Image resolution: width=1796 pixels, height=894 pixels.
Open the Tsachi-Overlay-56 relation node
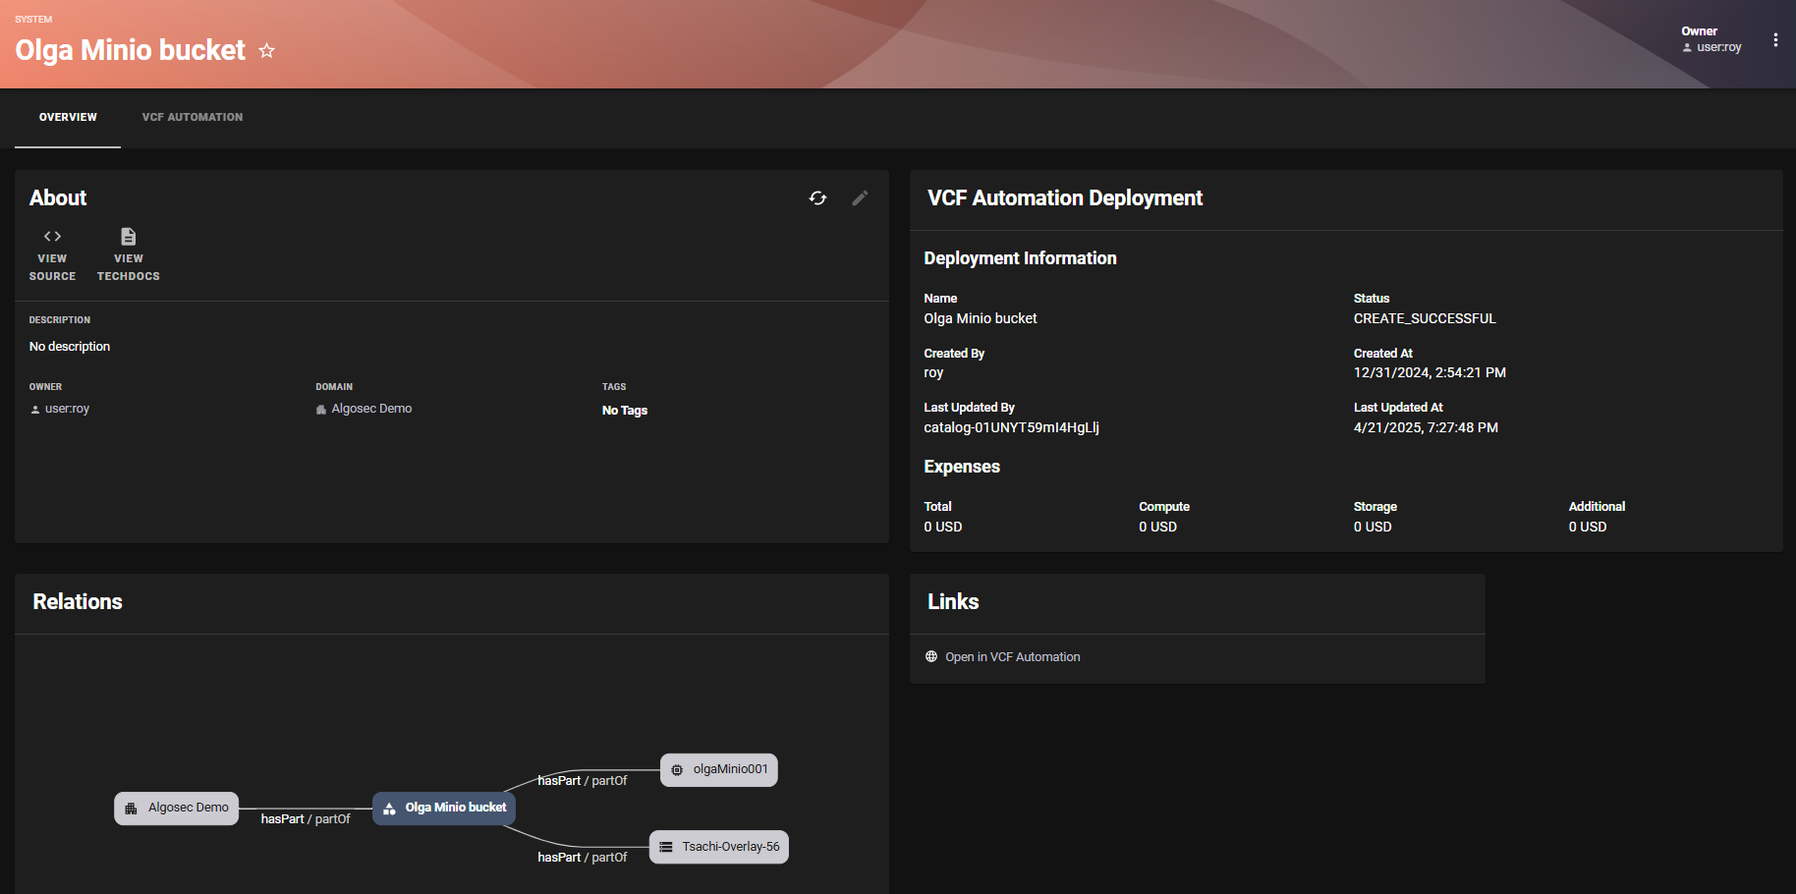coord(719,847)
